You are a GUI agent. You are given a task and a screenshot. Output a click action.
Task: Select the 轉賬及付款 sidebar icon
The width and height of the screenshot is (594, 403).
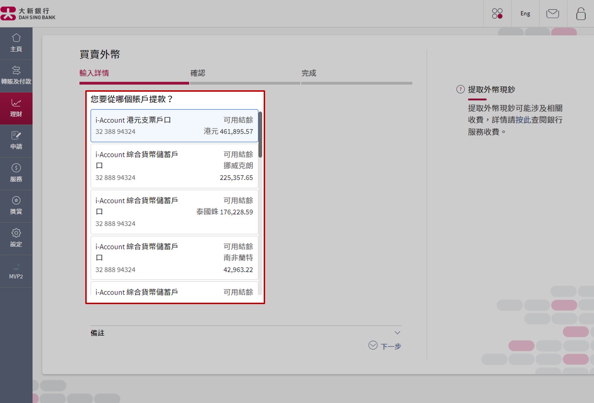[x=16, y=75]
